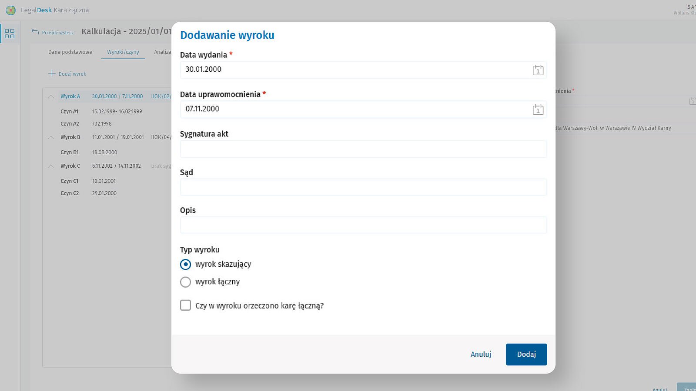Switch to the Wyroki/czyny tab
The height and width of the screenshot is (391, 696).
[123, 52]
